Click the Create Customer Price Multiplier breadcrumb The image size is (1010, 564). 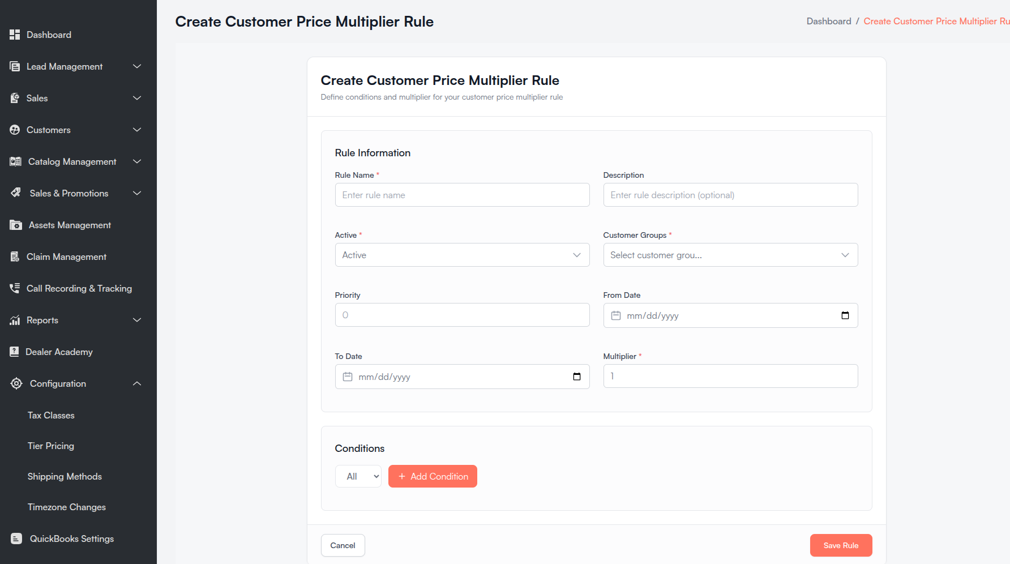[936, 21]
